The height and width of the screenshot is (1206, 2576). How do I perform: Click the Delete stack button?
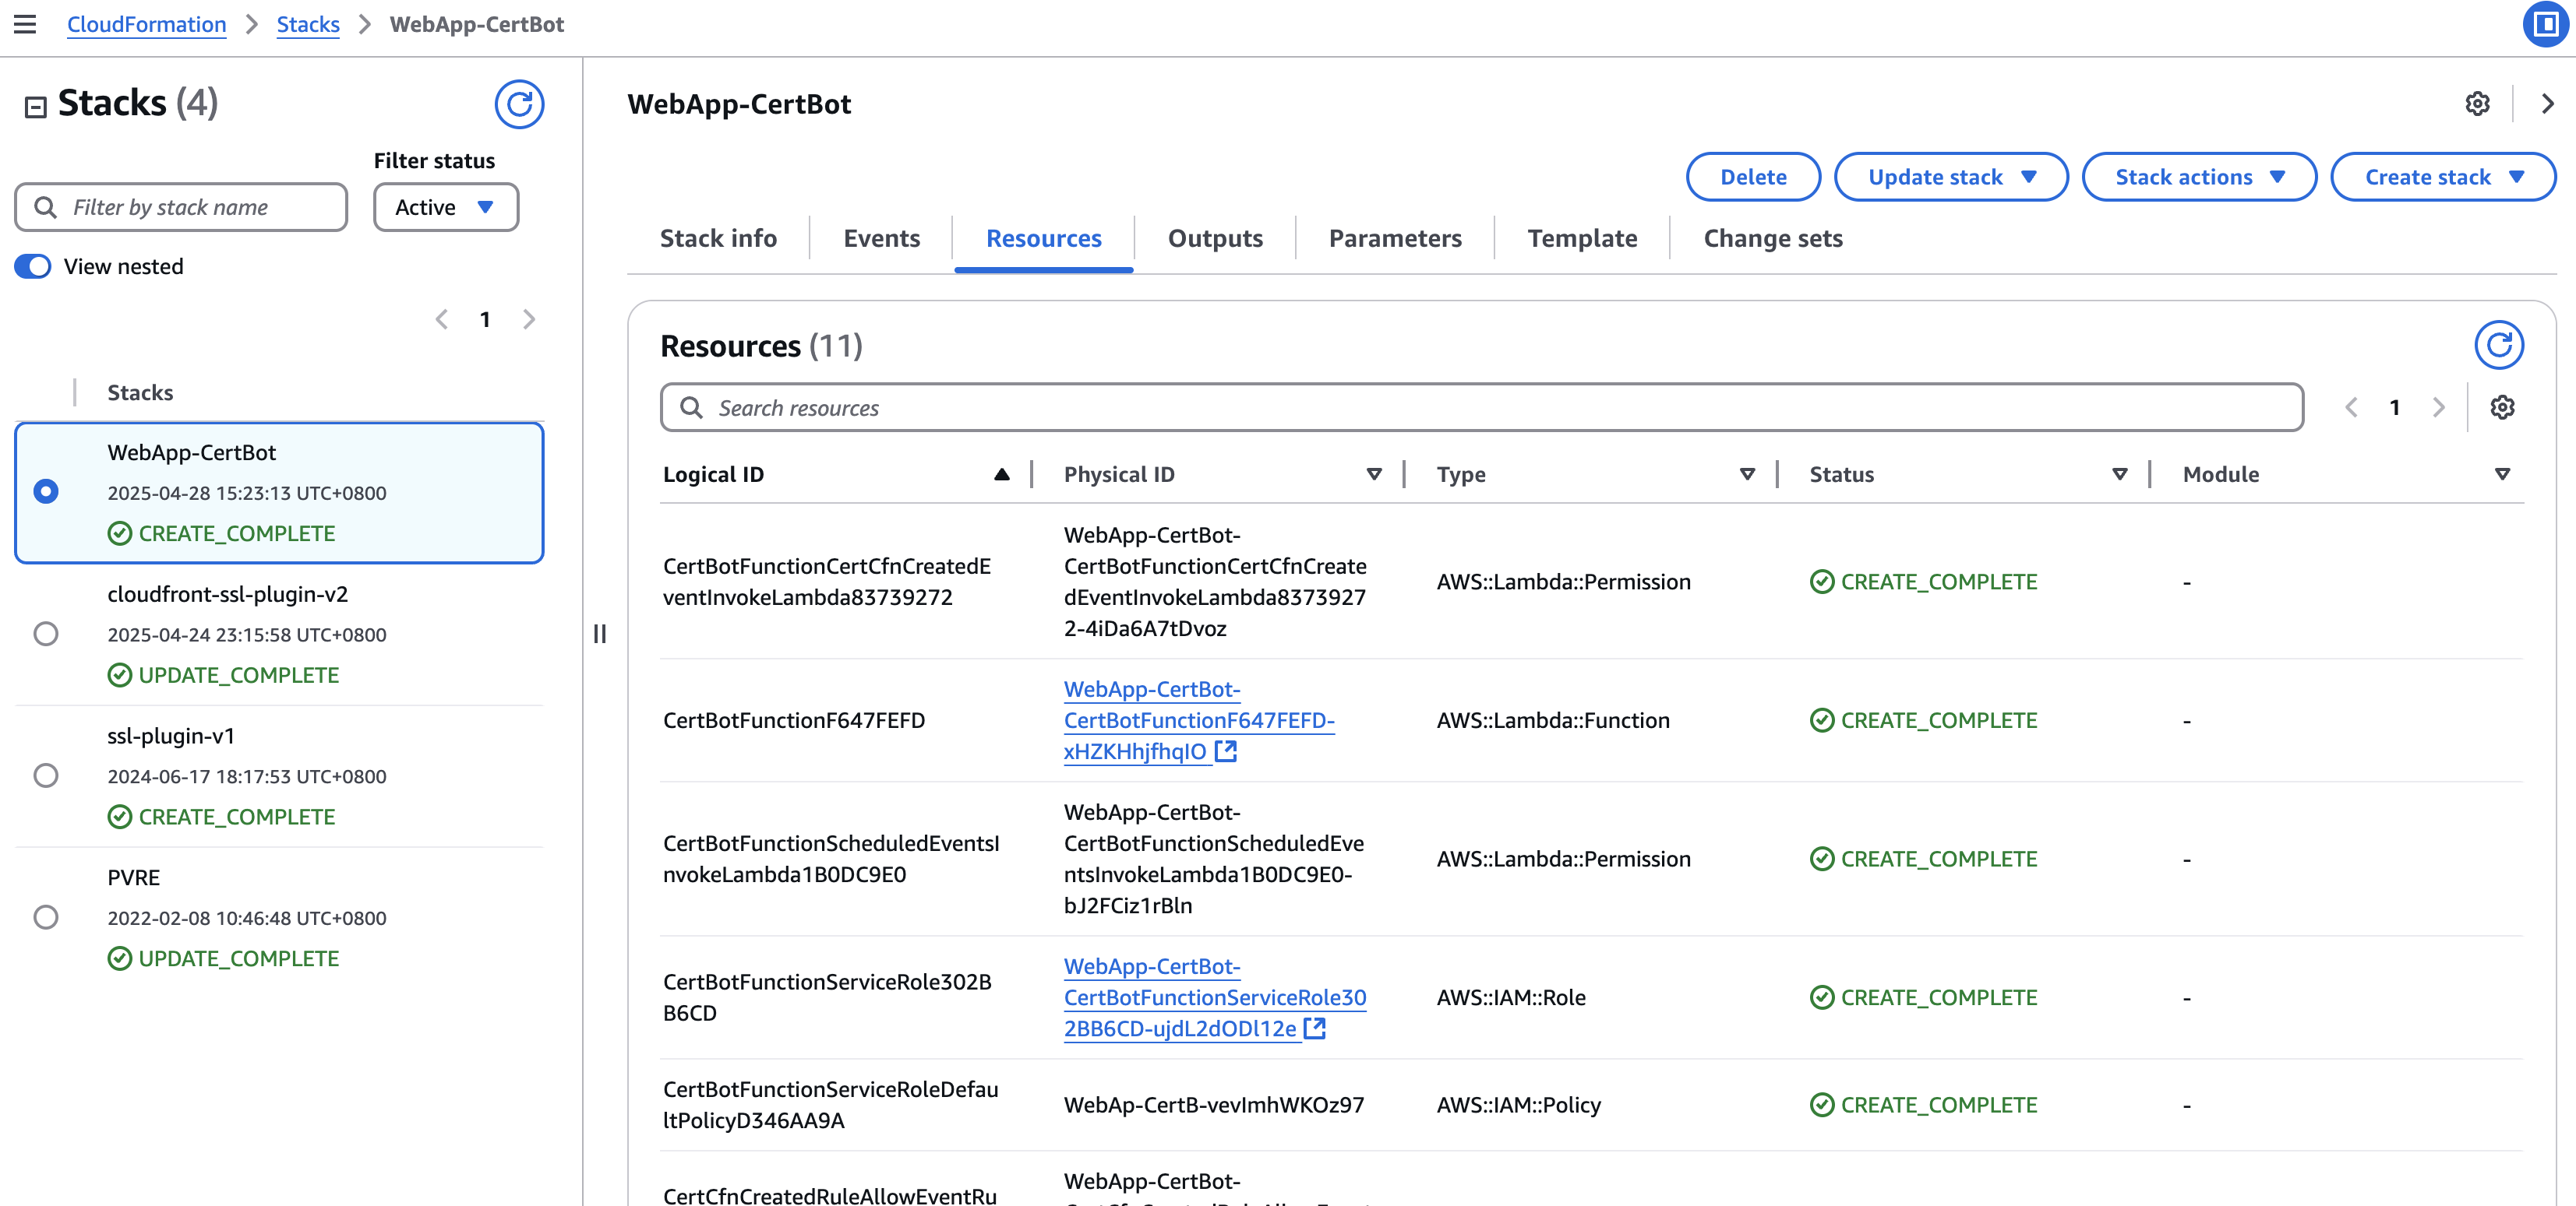(x=1753, y=177)
